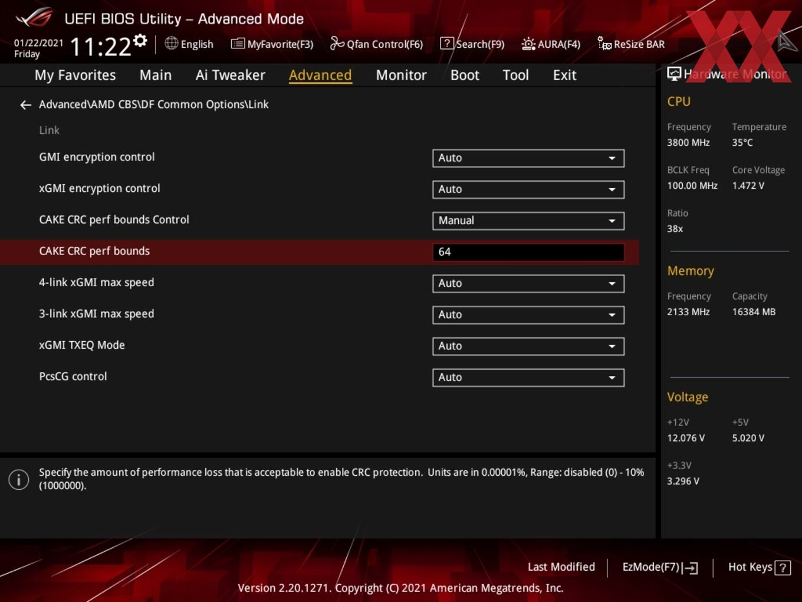
Task: Click the Version 2.20.1271 copyright text
Action: [400, 588]
